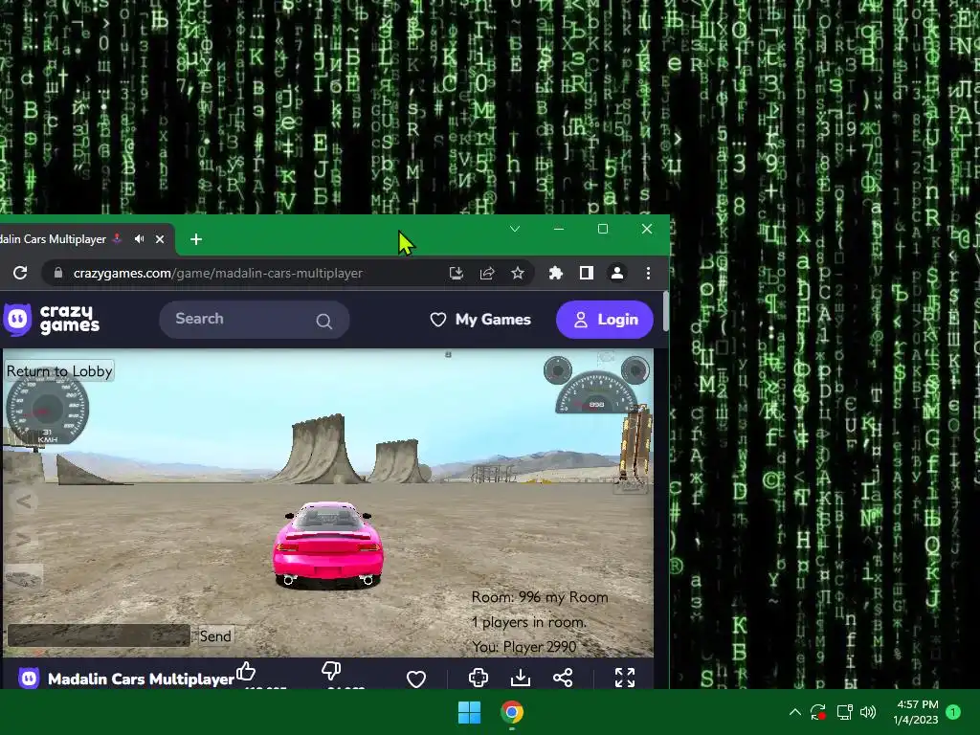Toggle the browser side panel
Screen dimensions: 980x735
587,273
